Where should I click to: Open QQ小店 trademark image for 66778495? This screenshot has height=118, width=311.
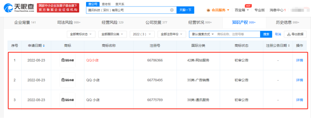tap(68, 80)
